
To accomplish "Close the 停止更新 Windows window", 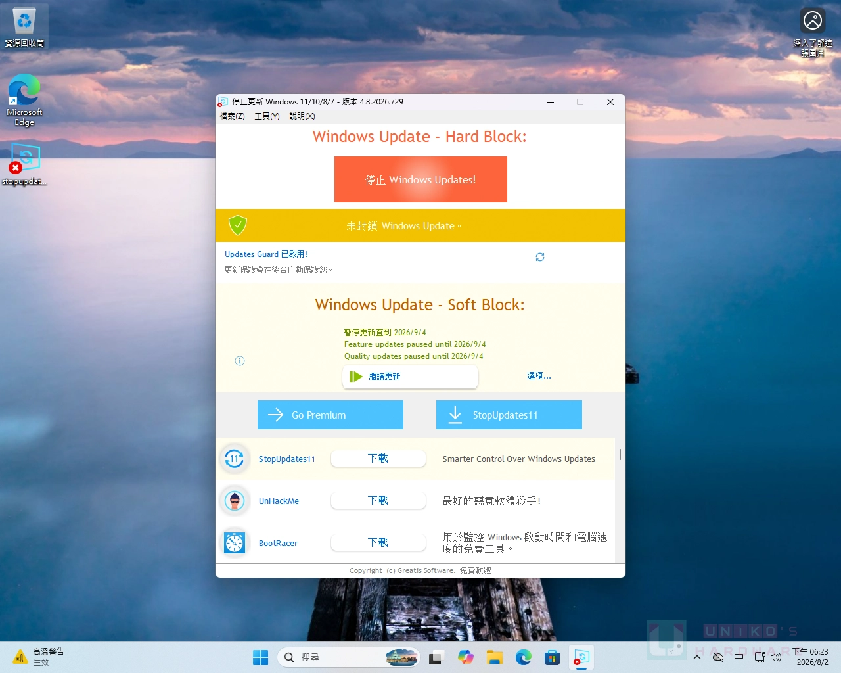I will (x=610, y=102).
